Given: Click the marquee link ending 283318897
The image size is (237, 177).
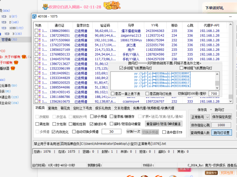Looking at the screenshot, I should click(x=163, y=74).
